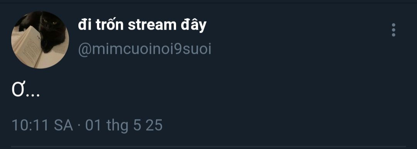Open the display name đi trốn stream đây
The height and width of the screenshot is (149, 417).
[x=142, y=25]
